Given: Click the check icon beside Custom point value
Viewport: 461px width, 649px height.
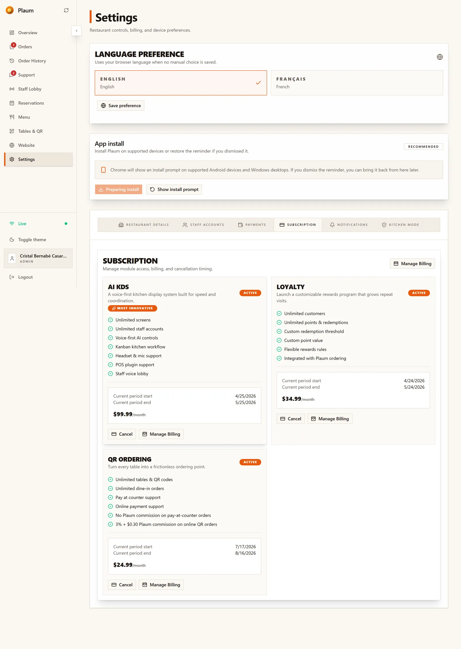Looking at the screenshot, I should point(279,340).
